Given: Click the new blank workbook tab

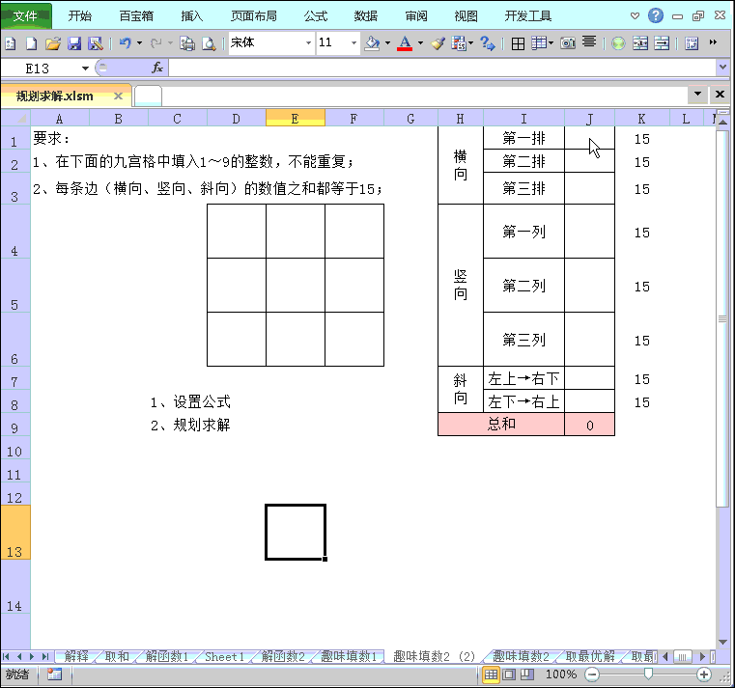Looking at the screenshot, I should pos(148,96).
